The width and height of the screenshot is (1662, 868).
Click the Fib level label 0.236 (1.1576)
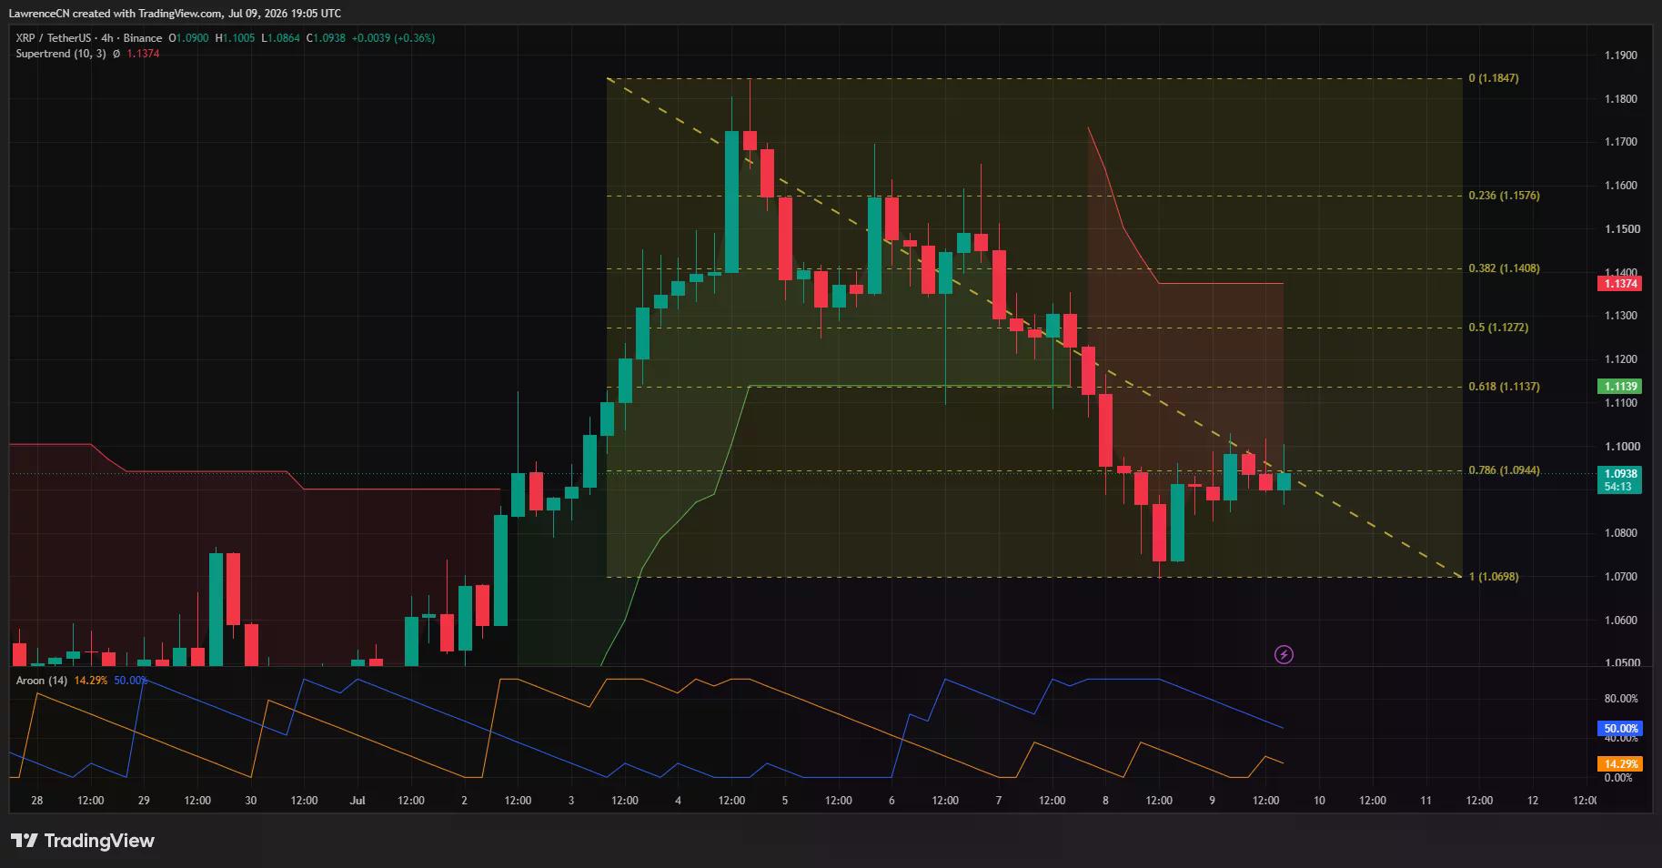[1504, 196]
